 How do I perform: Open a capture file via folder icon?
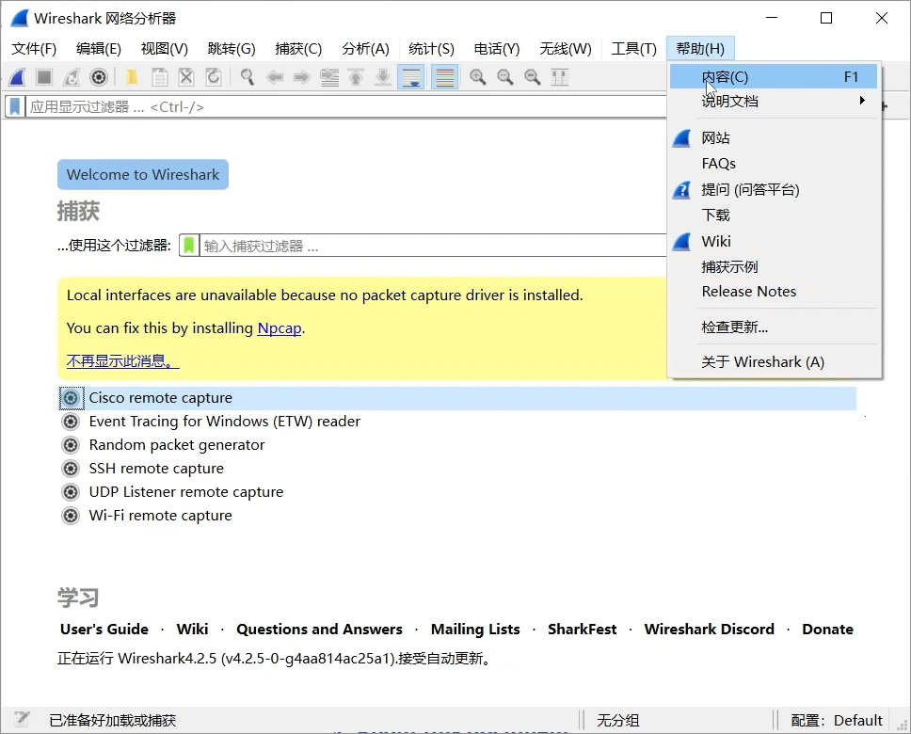tap(132, 77)
